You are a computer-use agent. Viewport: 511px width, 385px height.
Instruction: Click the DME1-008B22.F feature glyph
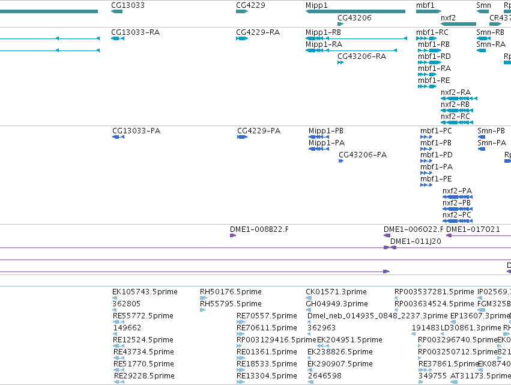coord(233,235)
